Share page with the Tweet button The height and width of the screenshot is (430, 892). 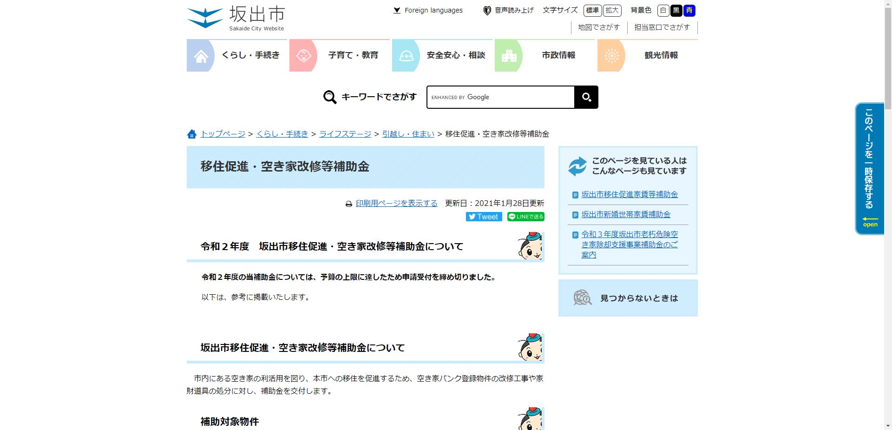click(483, 217)
